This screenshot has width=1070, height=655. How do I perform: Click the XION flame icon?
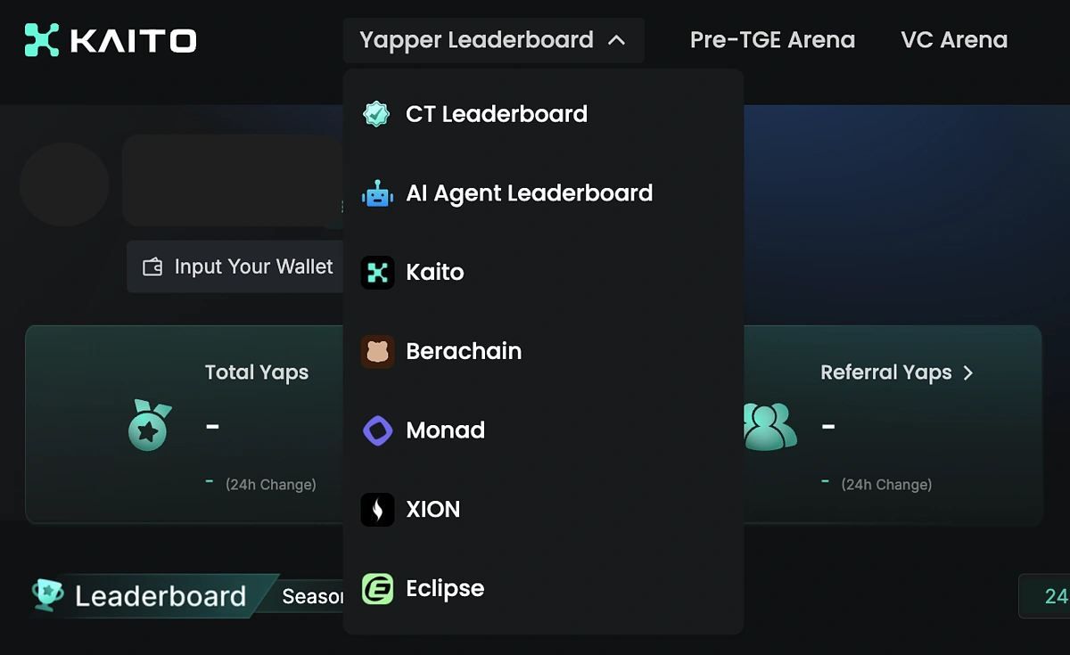(x=377, y=509)
